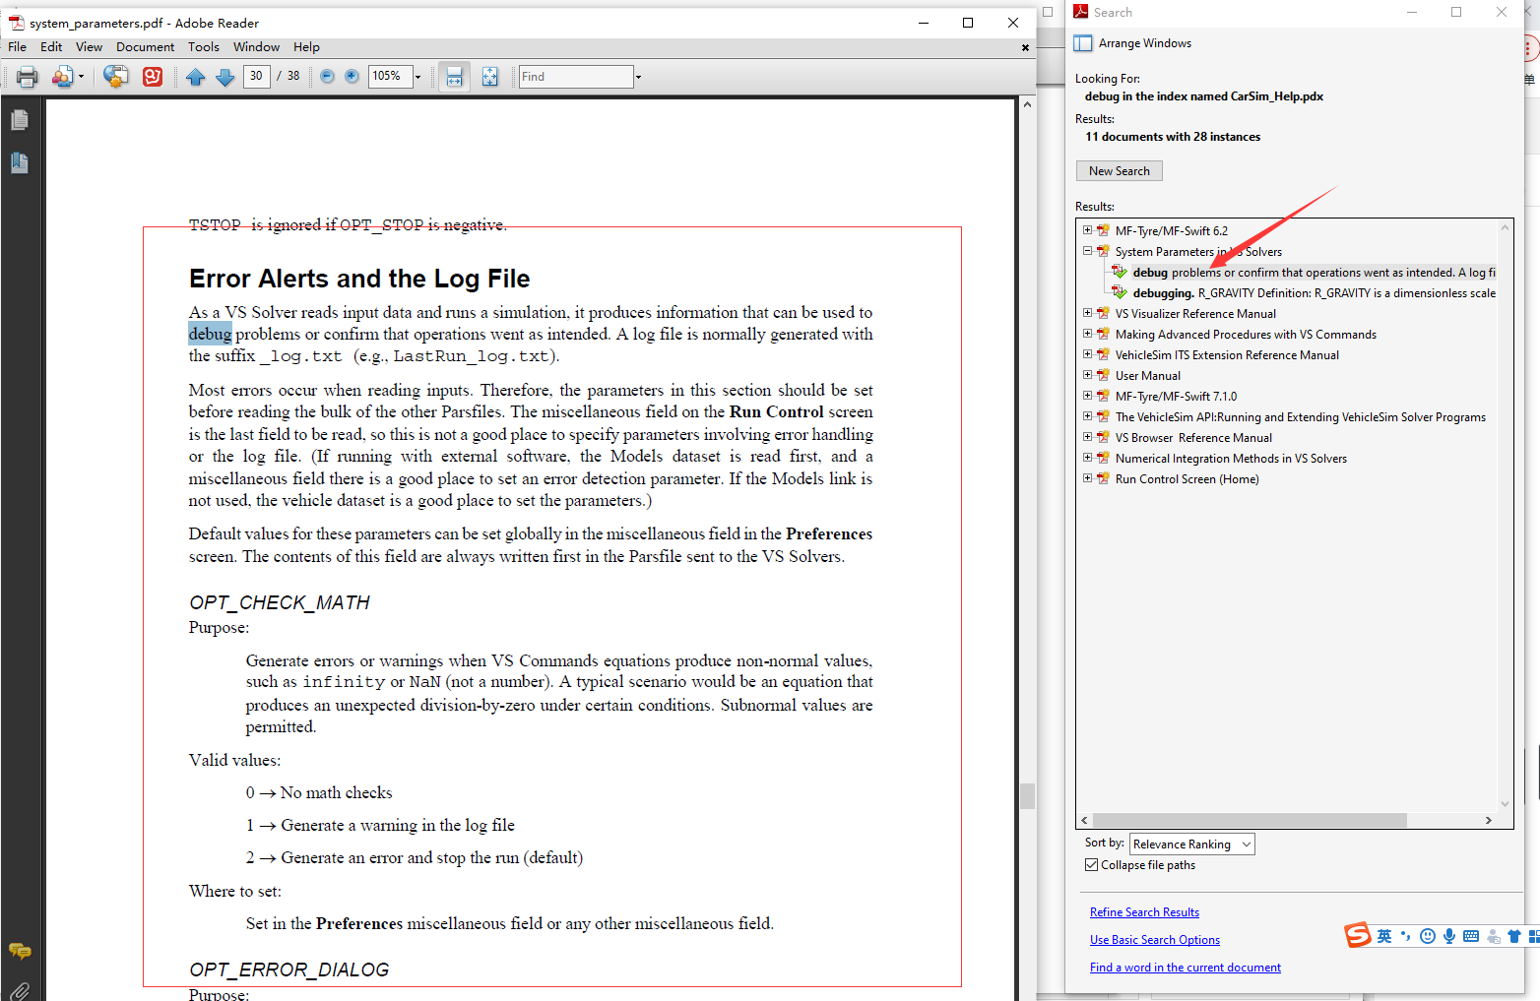The height and width of the screenshot is (1001, 1540).
Task: Close the document with the menu-bar X
Action: click(x=1025, y=47)
